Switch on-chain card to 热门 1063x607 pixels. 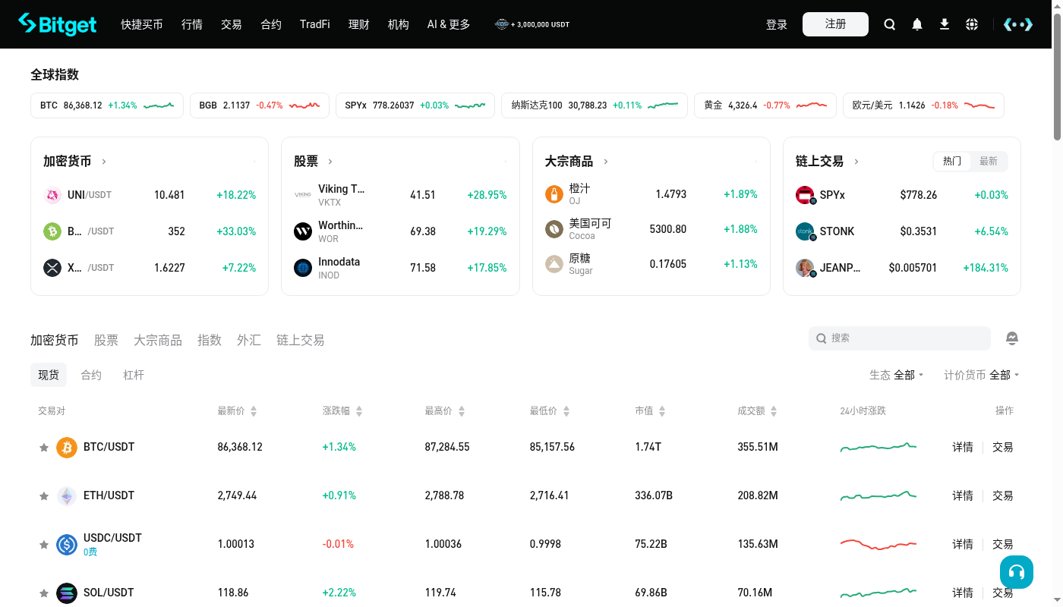pos(952,161)
